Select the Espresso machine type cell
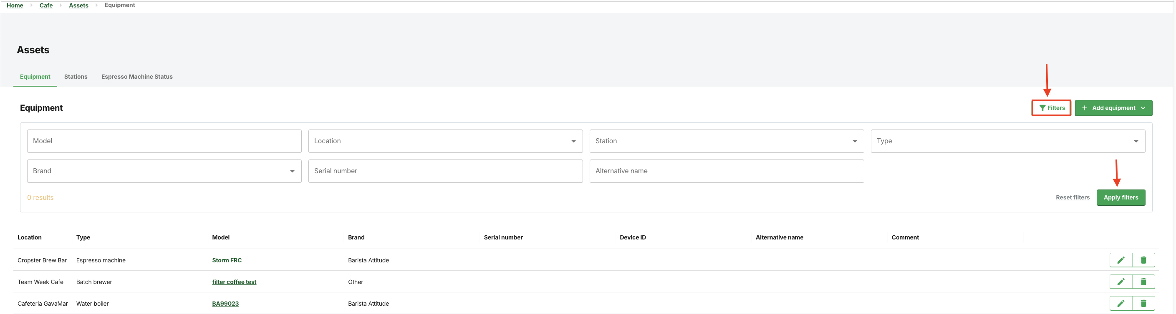1176x314 pixels. point(101,260)
